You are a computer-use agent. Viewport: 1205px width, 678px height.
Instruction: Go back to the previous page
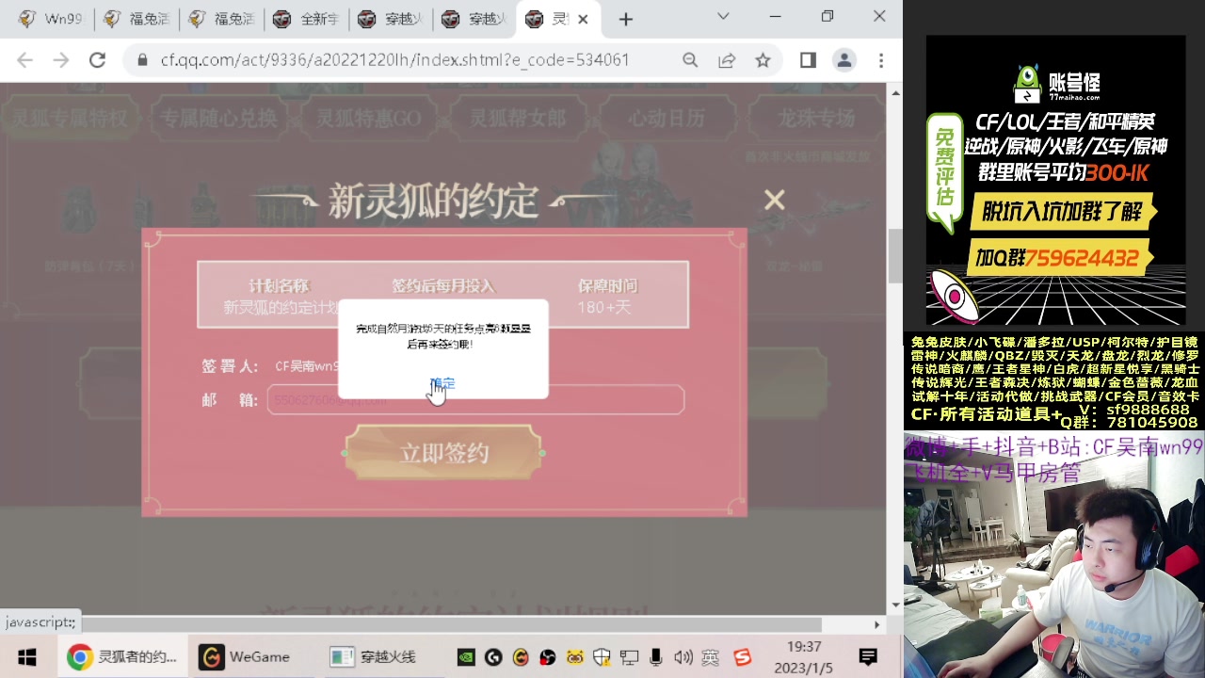(25, 60)
